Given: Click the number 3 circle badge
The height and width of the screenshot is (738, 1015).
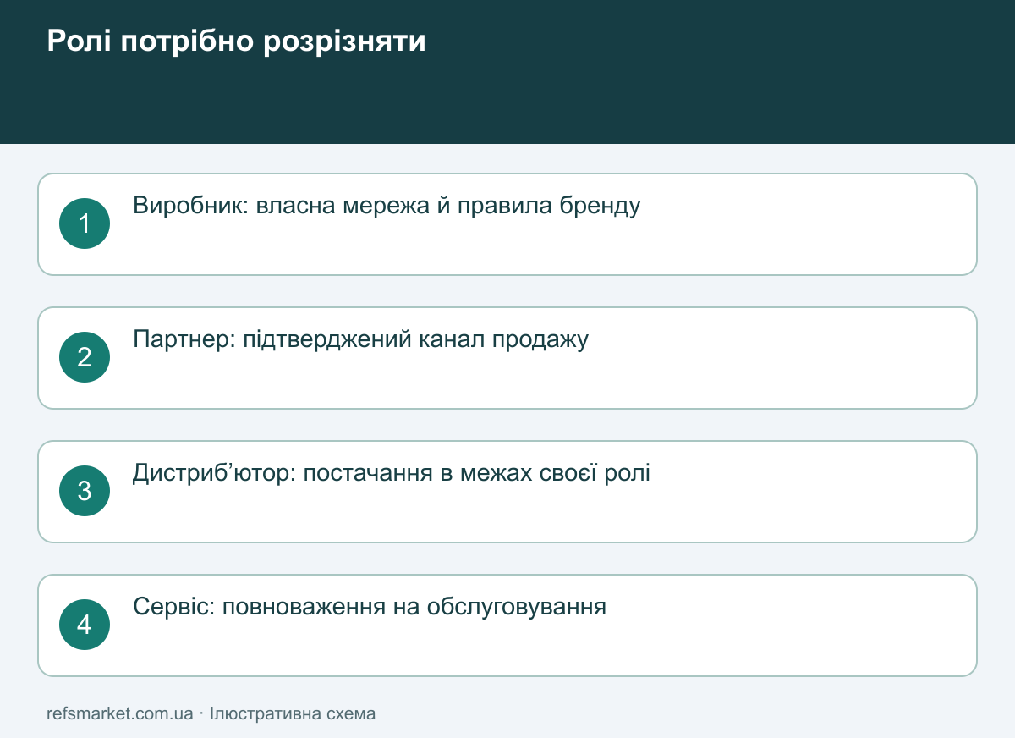Looking at the screenshot, I should [85, 491].
